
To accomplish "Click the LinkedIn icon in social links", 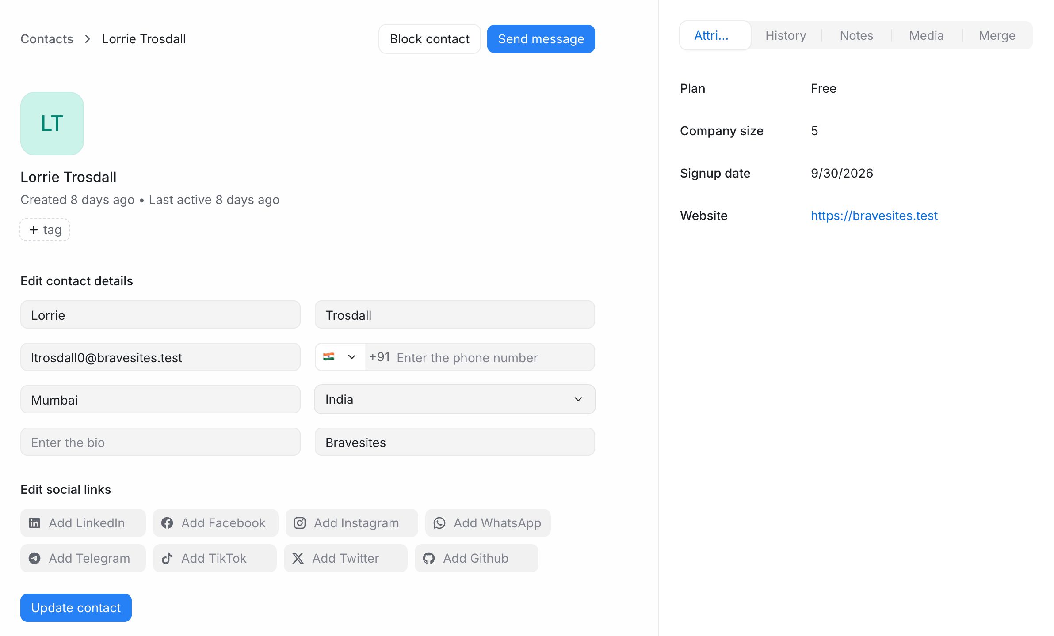I will (34, 523).
